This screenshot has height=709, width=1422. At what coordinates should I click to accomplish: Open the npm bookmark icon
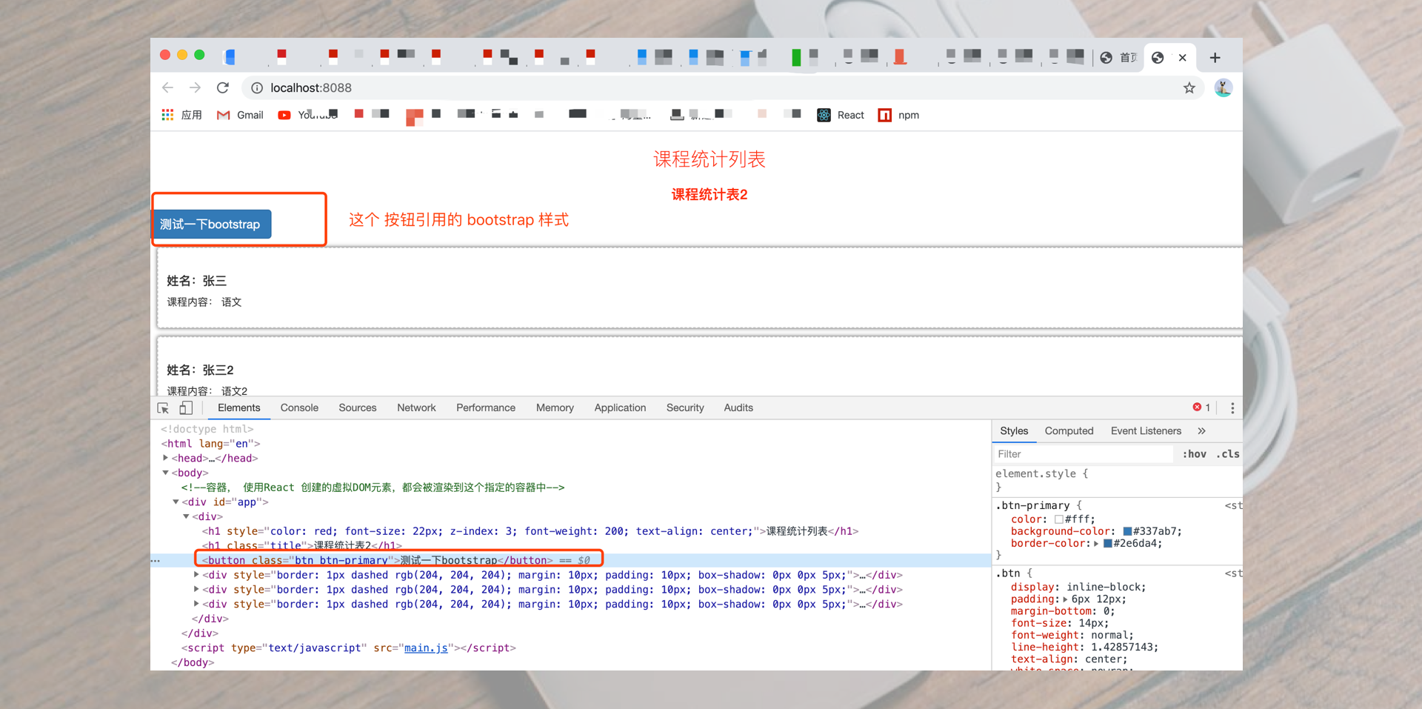click(x=884, y=115)
